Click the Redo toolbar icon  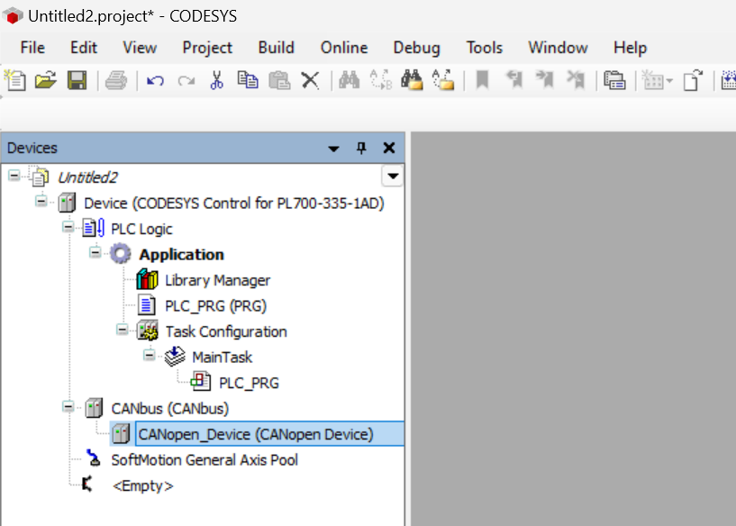tap(186, 81)
